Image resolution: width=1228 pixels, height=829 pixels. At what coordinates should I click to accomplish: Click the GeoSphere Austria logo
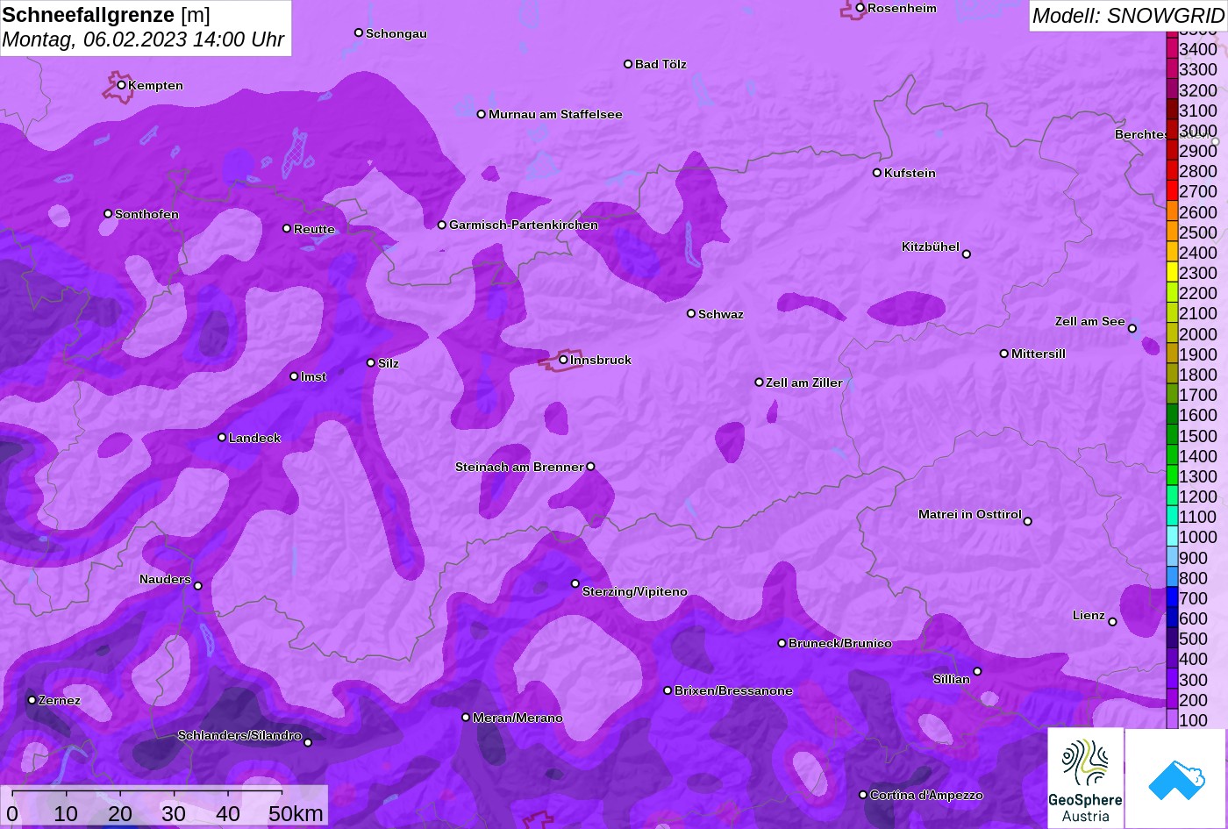[1085, 777]
